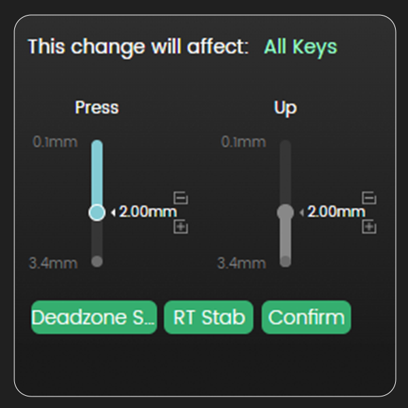The image size is (408, 408).
Task: Click the Press slider handle
Action: click(97, 212)
